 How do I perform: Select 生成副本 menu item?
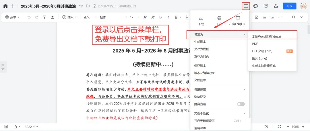pyautogui.click(x=219, y=42)
